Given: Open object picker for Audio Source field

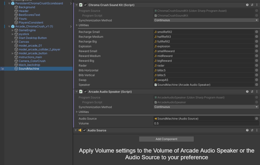Looking at the screenshot, I should point(256,119).
